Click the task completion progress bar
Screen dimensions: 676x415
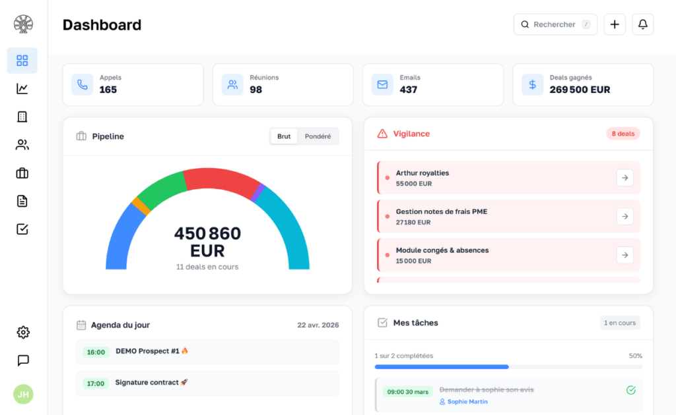[508, 366]
